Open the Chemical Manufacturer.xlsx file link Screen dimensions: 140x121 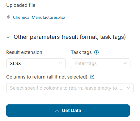(39, 17)
